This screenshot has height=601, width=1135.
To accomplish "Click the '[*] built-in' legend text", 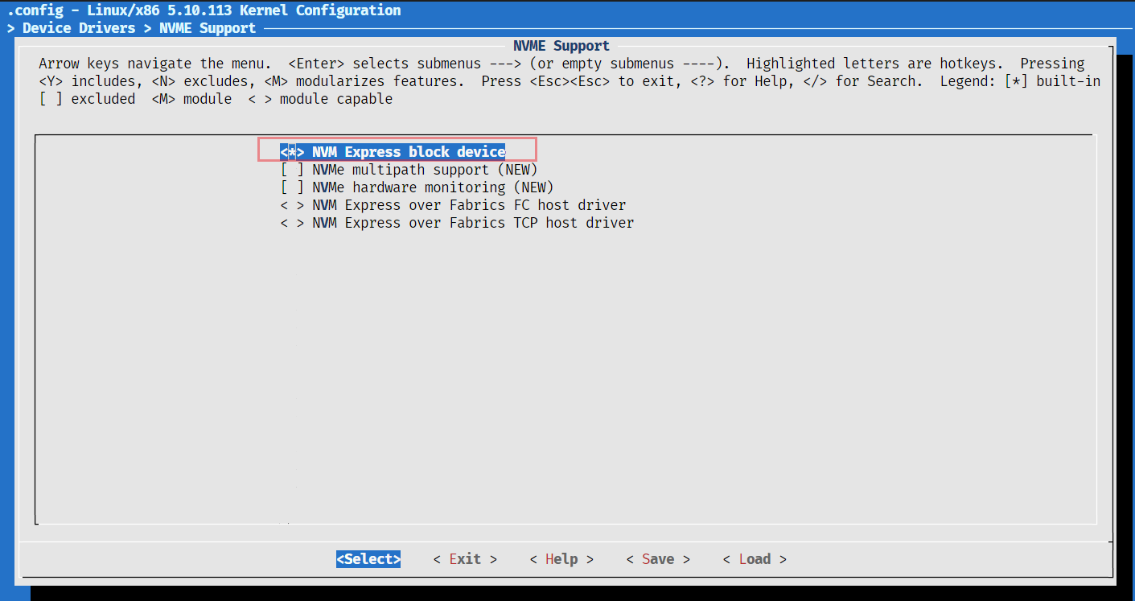I will (1052, 81).
